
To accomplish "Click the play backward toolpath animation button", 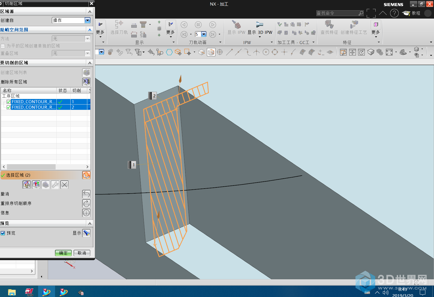I will 184,25.
